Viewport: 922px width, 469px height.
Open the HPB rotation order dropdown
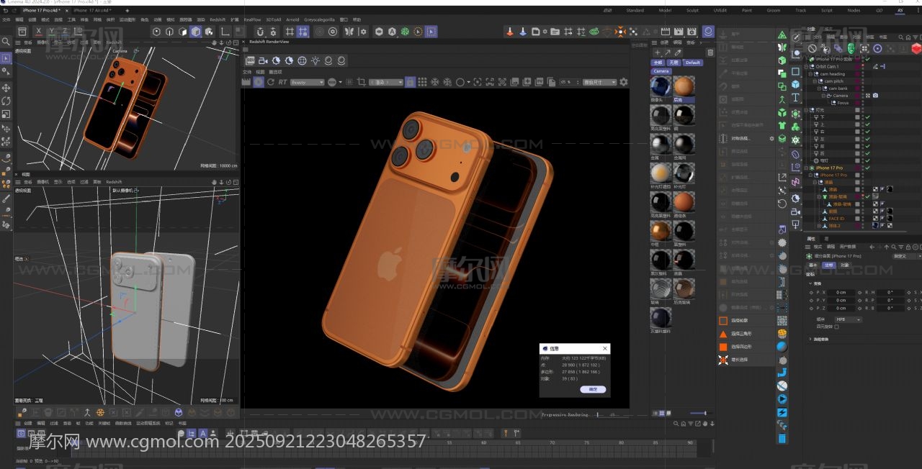point(848,319)
